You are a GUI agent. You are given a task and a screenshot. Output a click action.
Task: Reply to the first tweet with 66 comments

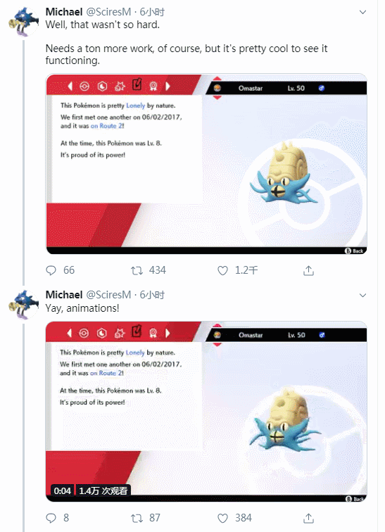[x=51, y=270]
